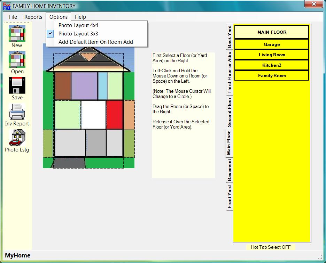The width and height of the screenshot is (326, 263).
Task: Click the Open inventory icon
Action: click(x=17, y=59)
